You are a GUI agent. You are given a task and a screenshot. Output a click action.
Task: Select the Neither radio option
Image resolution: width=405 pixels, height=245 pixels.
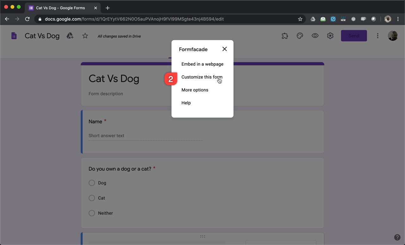[92, 213]
